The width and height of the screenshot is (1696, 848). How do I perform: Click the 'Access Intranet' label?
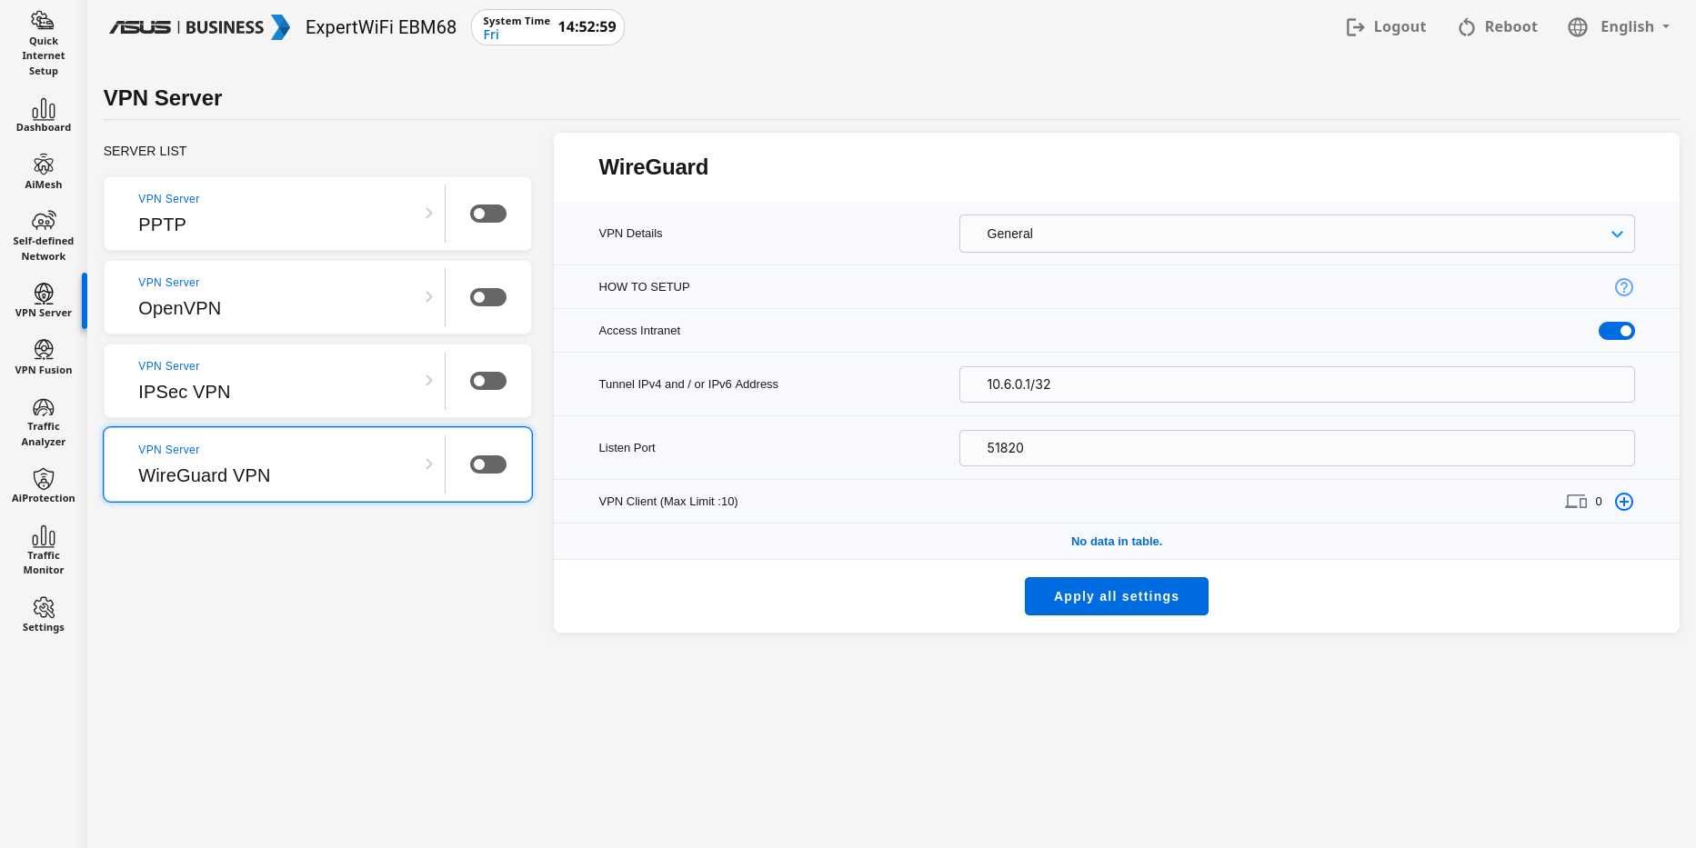coord(639,331)
